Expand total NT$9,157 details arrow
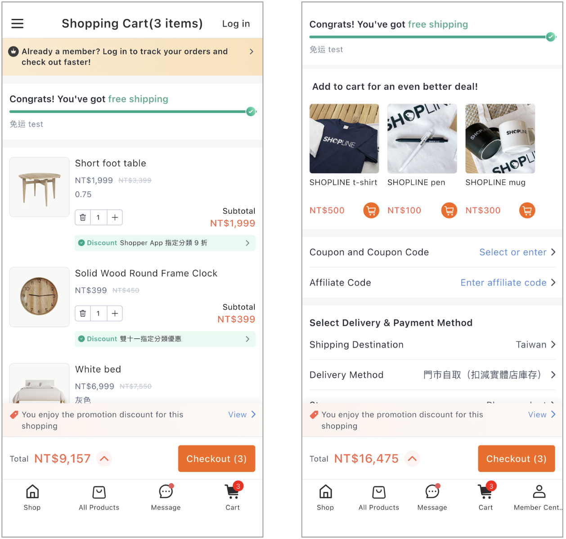Image resolution: width=566 pixels, height=539 pixels. click(x=104, y=458)
